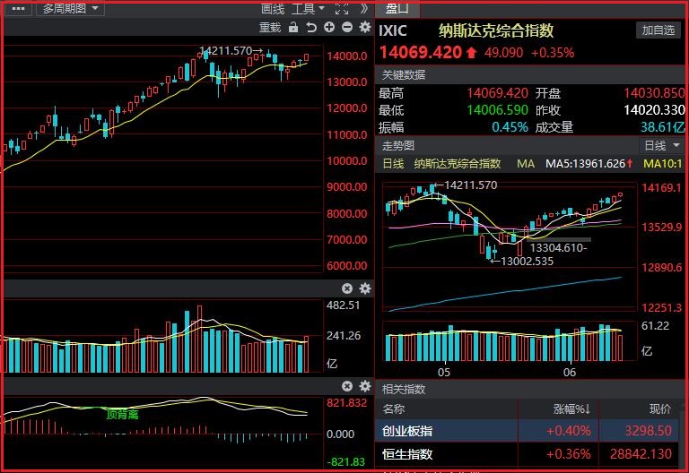
Task: Close the volume indicator panel
Action: point(347,288)
